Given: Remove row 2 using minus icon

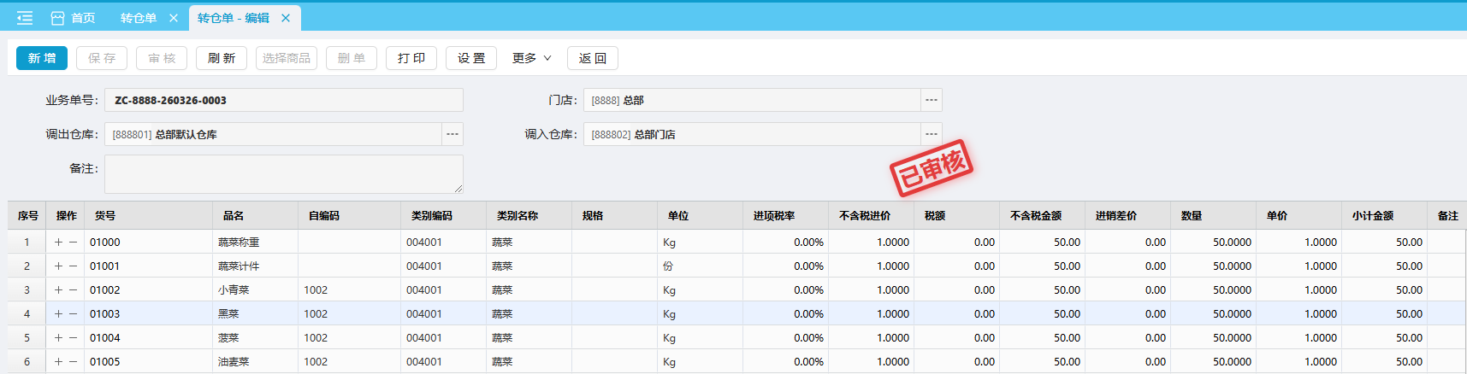Looking at the screenshot, I should (x=74, y=266).
